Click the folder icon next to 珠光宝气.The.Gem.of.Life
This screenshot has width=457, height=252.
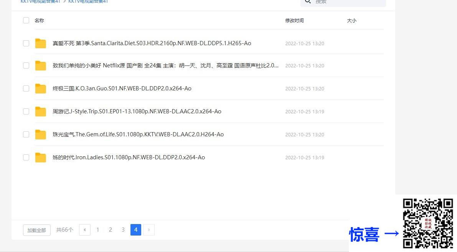coord(41,134)
